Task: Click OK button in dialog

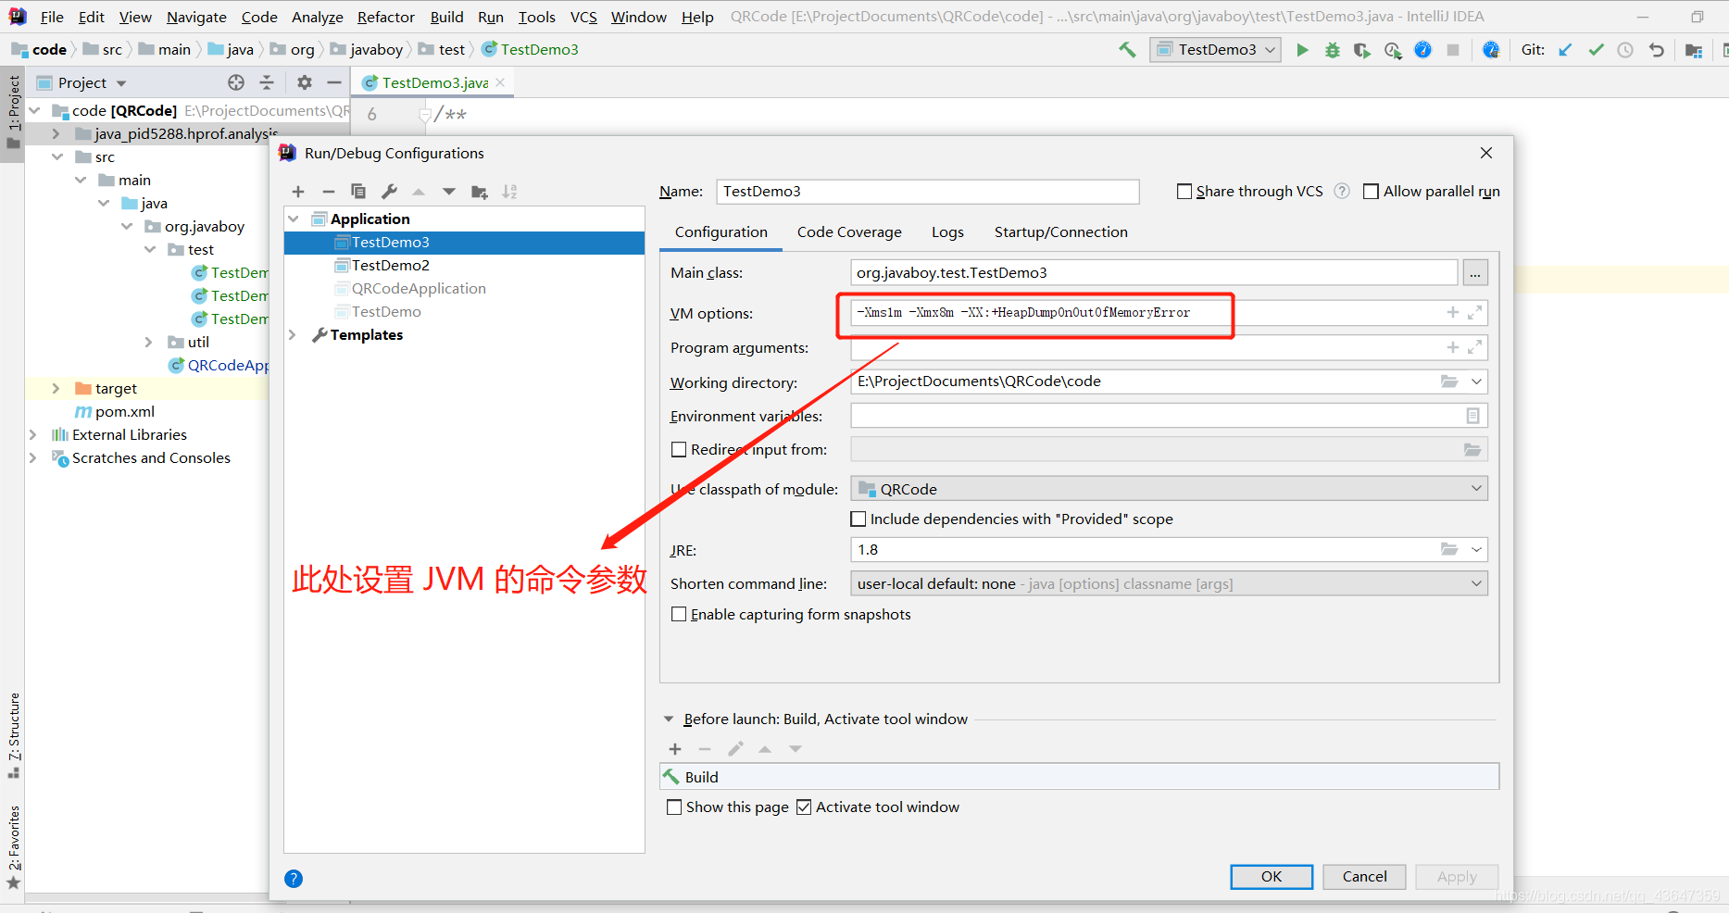Action: pos(1272,877)
